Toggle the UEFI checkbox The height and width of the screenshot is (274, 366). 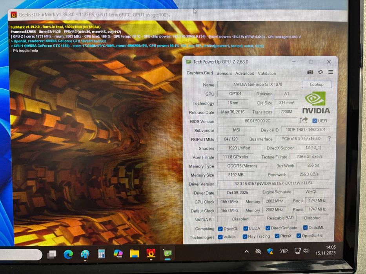point(314,121)
